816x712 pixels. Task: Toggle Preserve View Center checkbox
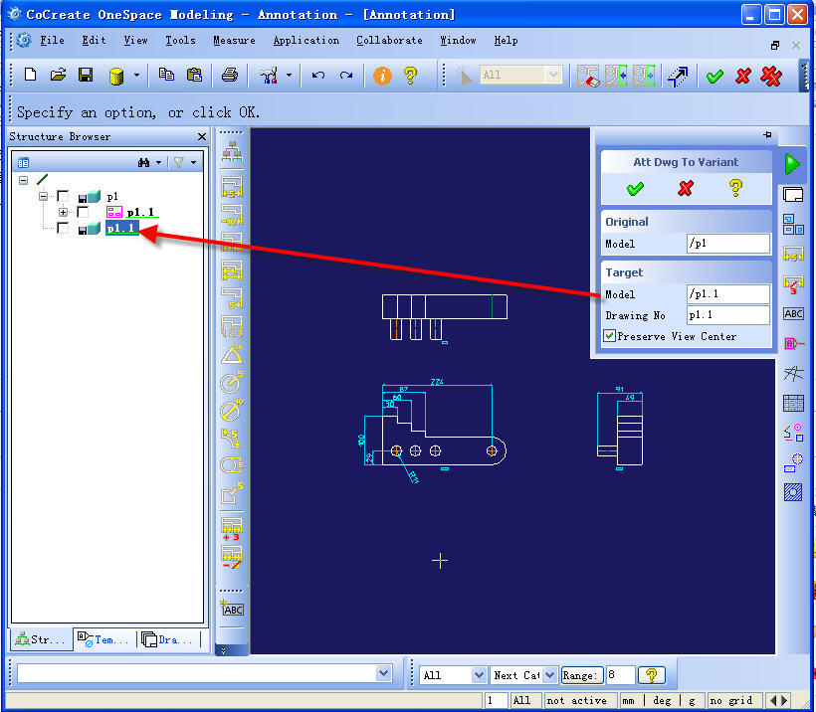(x=609, y=336)
